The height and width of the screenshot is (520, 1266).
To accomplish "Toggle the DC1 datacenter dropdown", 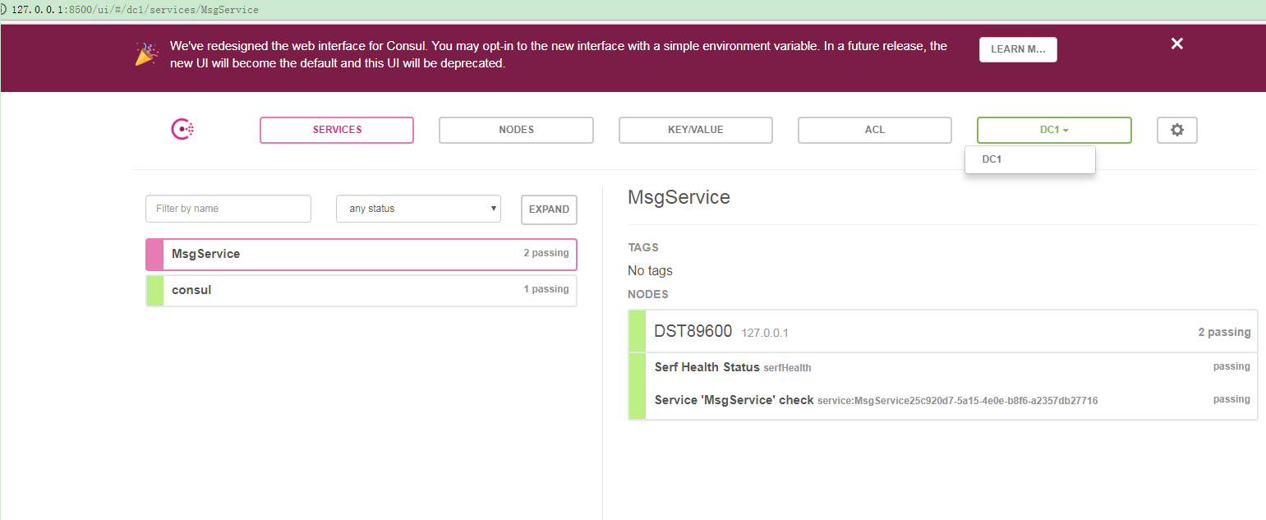I will point(1054,130).
